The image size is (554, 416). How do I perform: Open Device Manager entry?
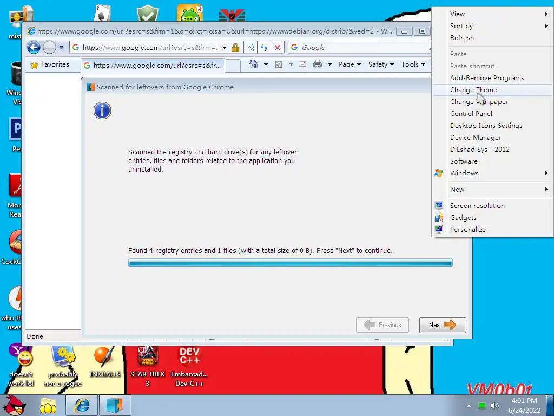[492, 138]
